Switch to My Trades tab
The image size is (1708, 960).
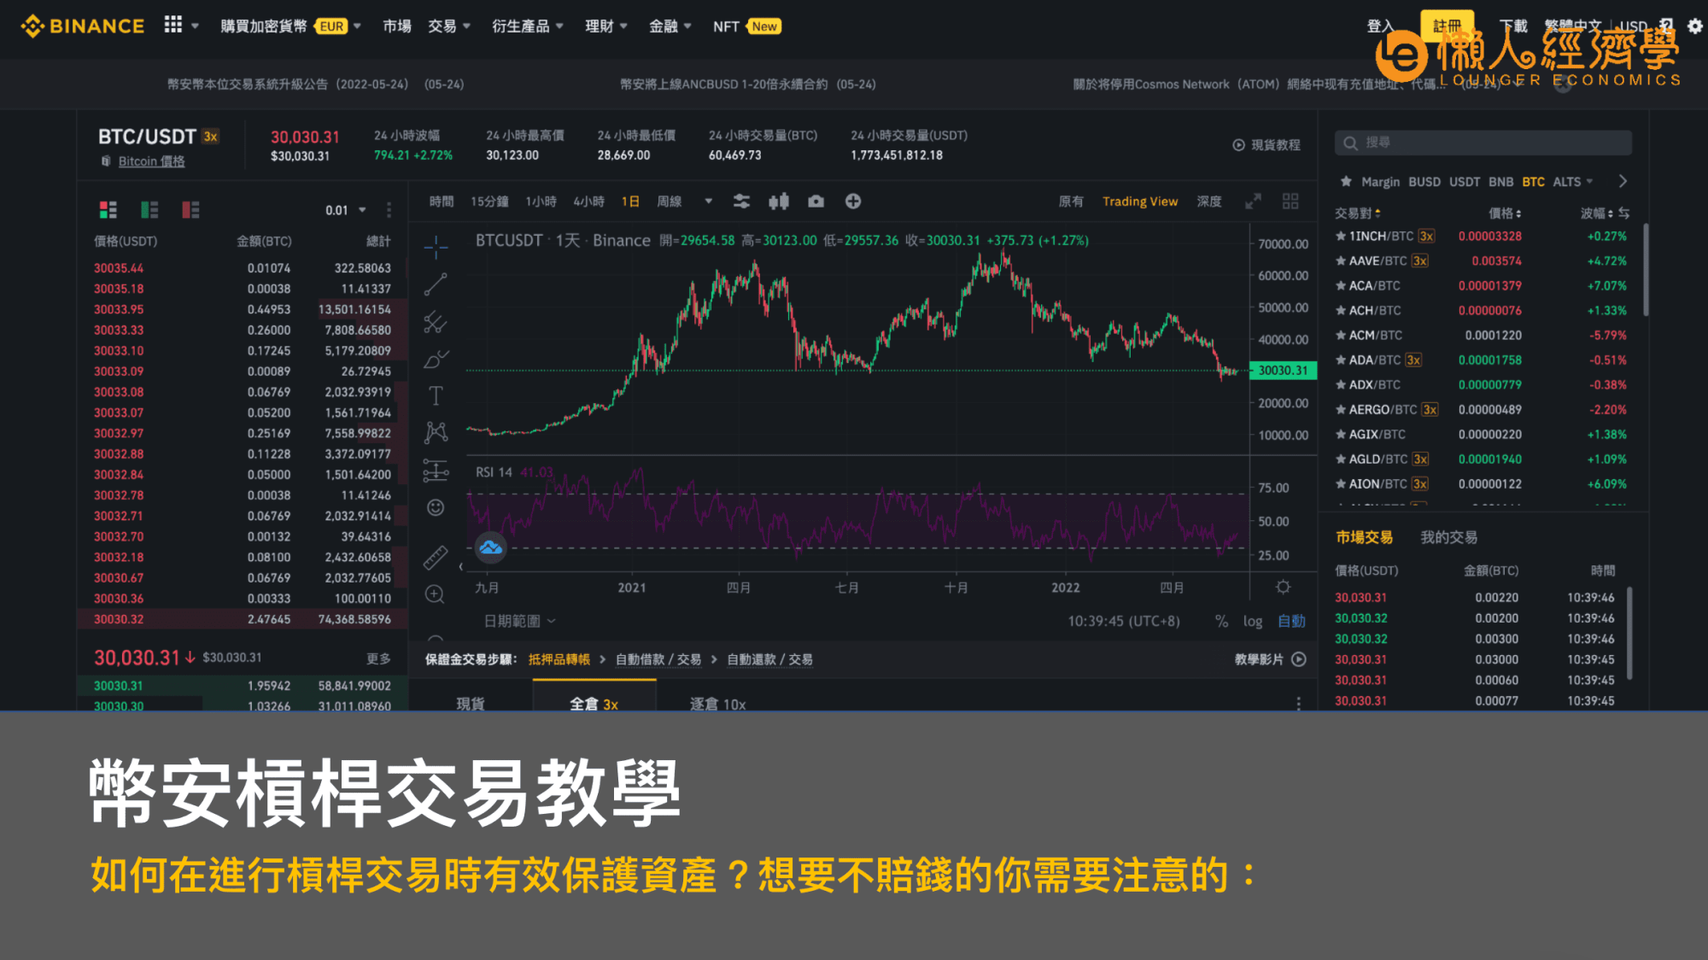(1448, 537)
